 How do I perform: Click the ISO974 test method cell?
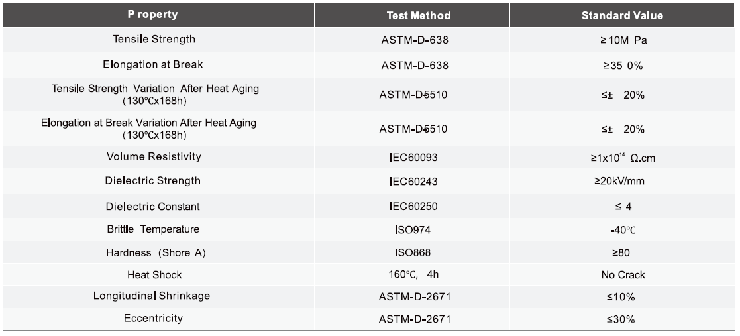(x=414, y=230)
